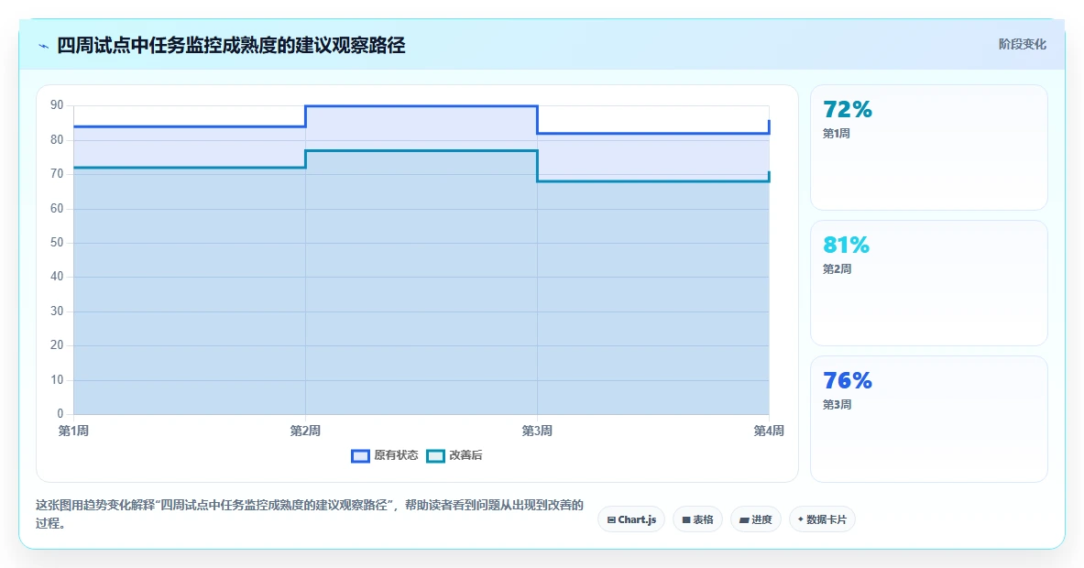Select the 76% 第3周 data card
Screen dimensions: 1084x568
928,418
